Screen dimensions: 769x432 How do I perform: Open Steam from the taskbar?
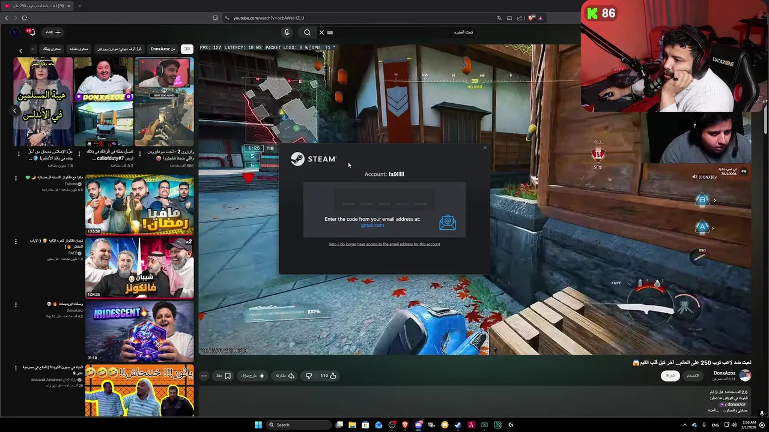458,425
